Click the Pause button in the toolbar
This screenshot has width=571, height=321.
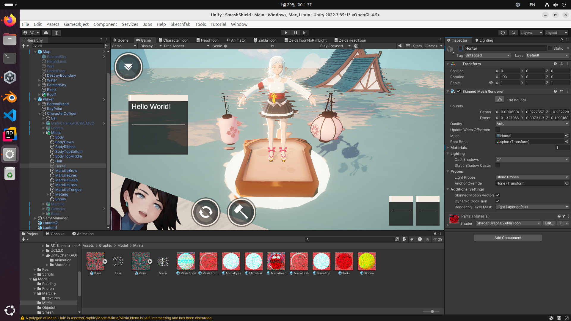tap(295, 33)
